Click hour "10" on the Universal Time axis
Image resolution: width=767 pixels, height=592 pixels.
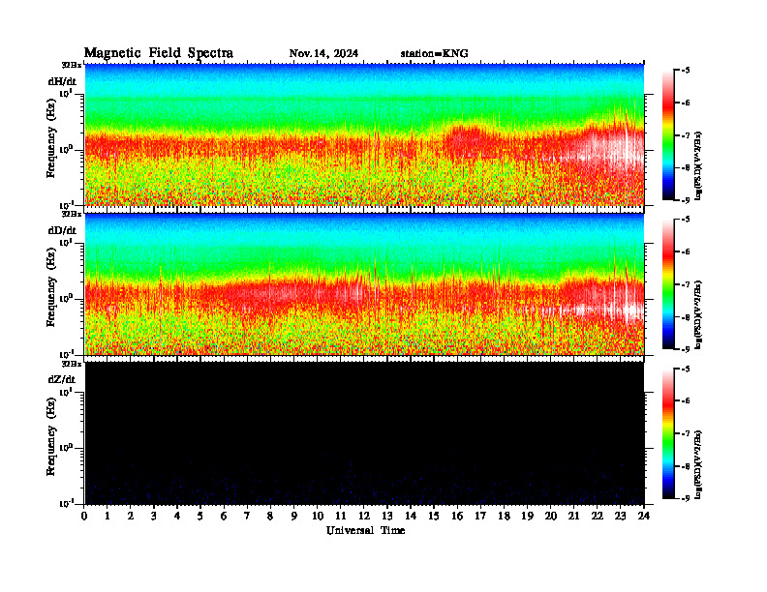click(x=318, y=516)
